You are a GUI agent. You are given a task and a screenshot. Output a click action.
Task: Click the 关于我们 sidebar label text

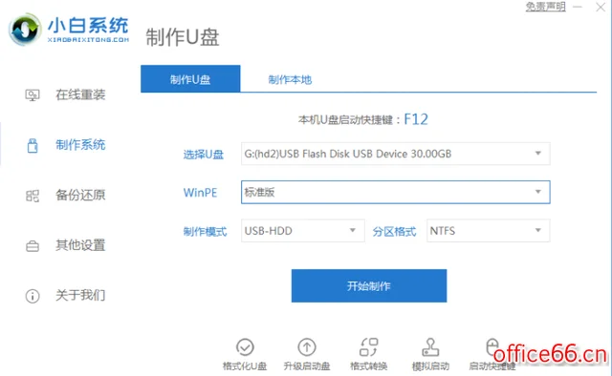tap(80, 295)
